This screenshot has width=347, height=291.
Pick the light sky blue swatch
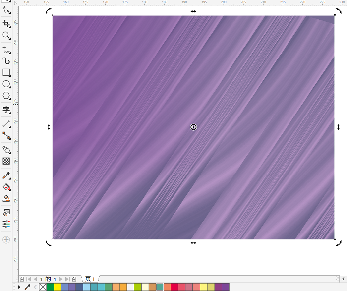click(87, 287)
